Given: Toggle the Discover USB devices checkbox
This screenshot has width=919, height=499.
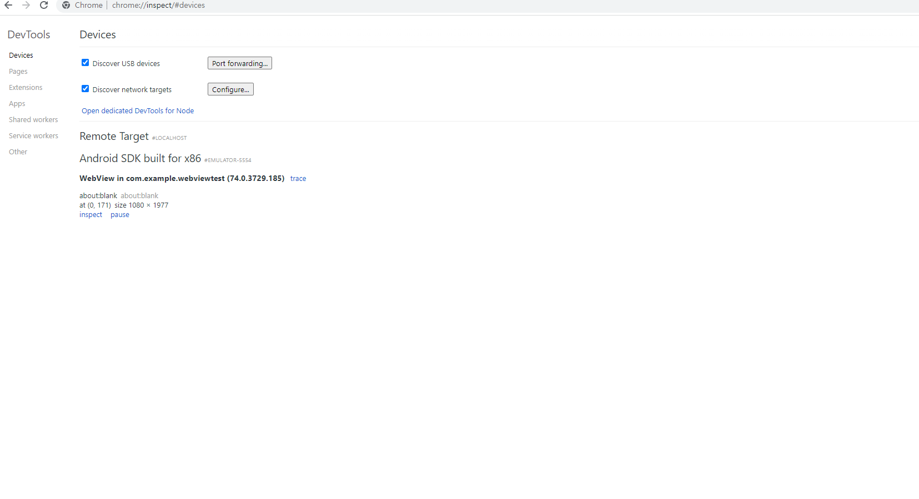Looking at the screenshot, I should point(86,63).
